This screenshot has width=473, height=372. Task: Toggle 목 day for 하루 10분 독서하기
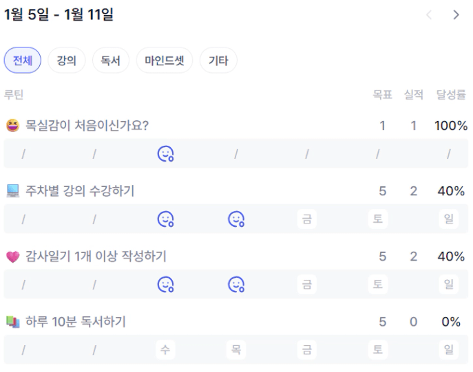tap(236, 349)
